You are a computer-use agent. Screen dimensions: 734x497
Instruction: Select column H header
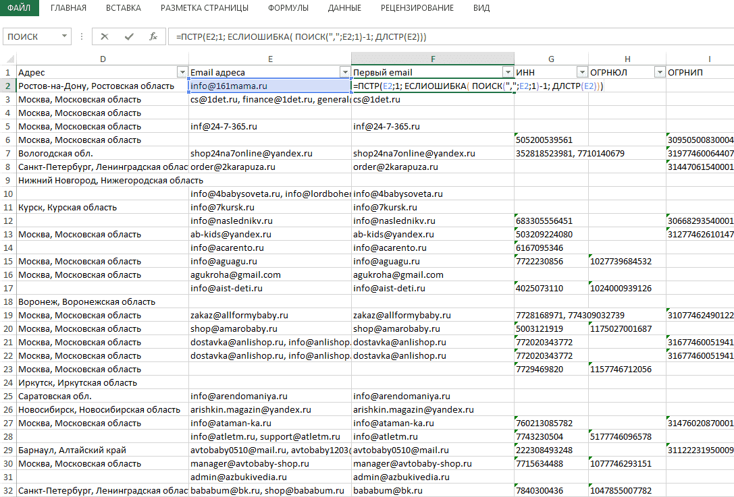point(627,59)
